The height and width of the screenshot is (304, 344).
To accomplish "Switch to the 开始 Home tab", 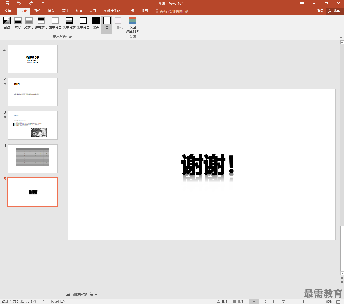I will (37, 11).
